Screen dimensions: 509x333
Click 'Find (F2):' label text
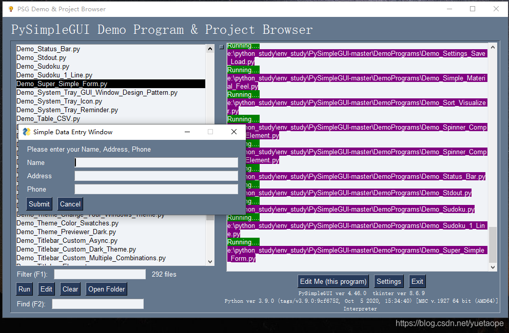[x=31, y=304]
